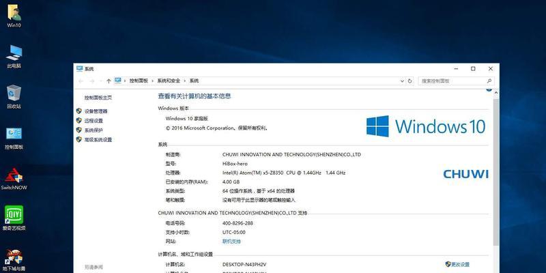546x273 pixels.
Task: Refresh the address bar view
Action: [410, 81]
